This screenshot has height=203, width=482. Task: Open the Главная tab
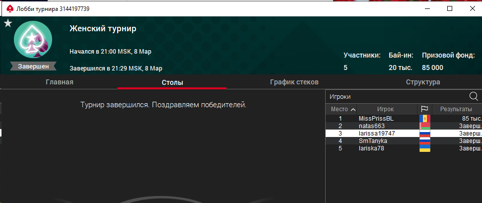60,82
